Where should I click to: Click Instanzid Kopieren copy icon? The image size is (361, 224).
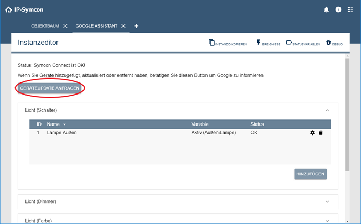[x=212, y=43]
